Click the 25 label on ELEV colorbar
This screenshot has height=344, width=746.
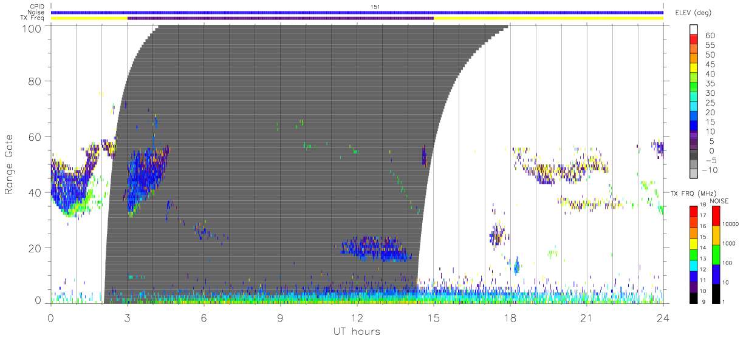coord(709,103)
